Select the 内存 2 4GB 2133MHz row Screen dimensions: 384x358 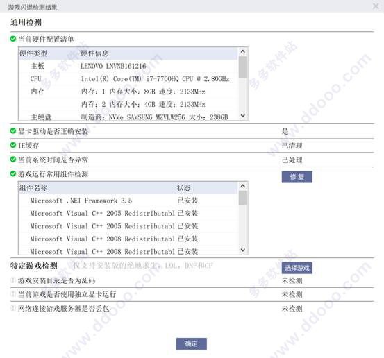pyautogui.click(x=128, y=105)
